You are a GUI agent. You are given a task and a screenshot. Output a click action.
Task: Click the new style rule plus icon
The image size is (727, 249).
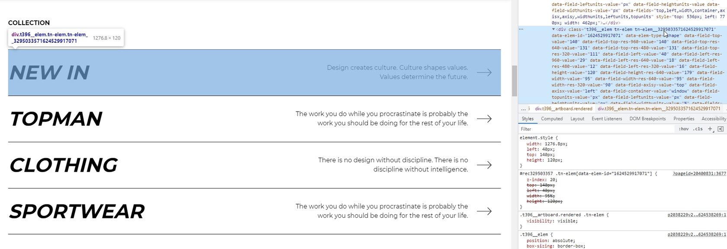pyautogui.click(x=710, y=129)
